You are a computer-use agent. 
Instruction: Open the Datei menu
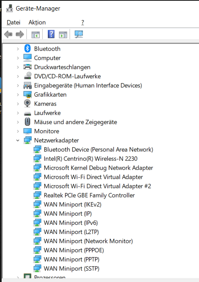(13, 22)
